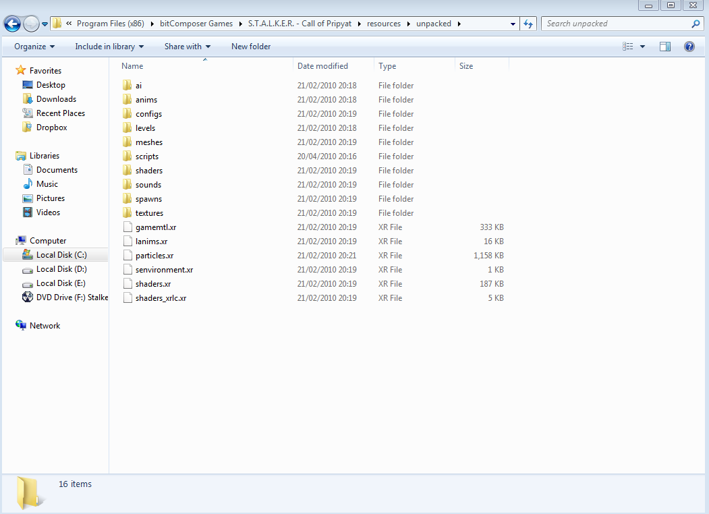
Task: Open the view options dropdown arrow
Action: click(x=642, y=47)
